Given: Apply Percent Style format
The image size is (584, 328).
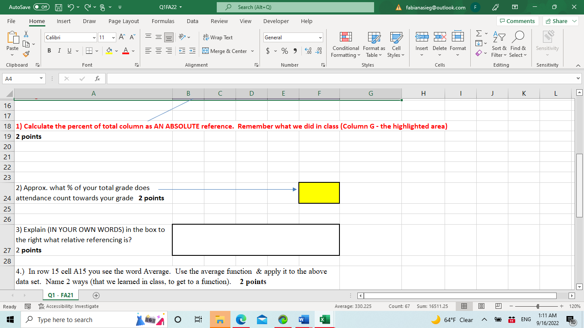Looking at the screenshot, I should [x=284, y=51].
